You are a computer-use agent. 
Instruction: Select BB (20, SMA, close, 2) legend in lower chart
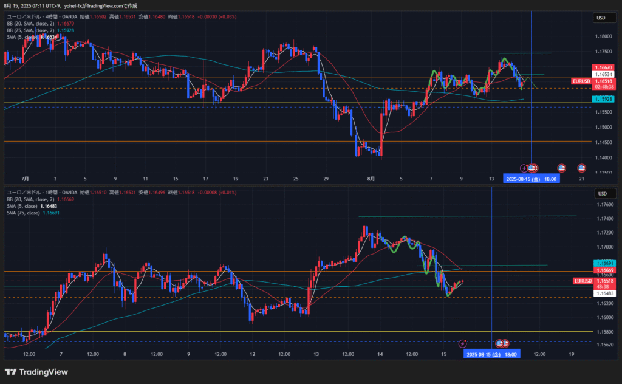[x=30, y=199]
